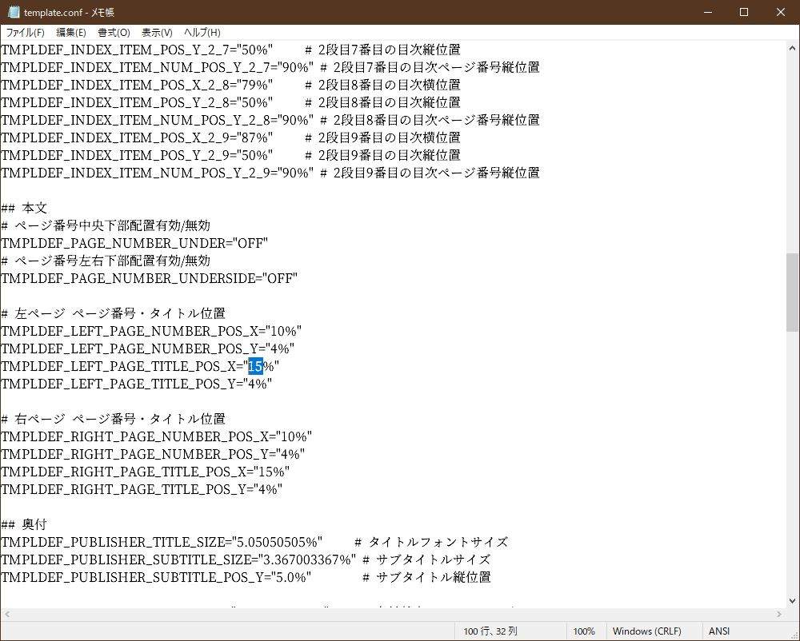Click the heading comment ## 本文
The image size is (800, 641).
pos(24,208)
